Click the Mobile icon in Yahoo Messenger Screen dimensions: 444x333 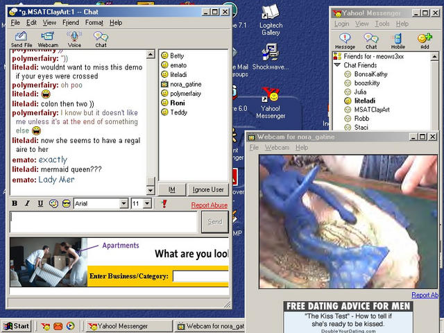coord(398,41)
